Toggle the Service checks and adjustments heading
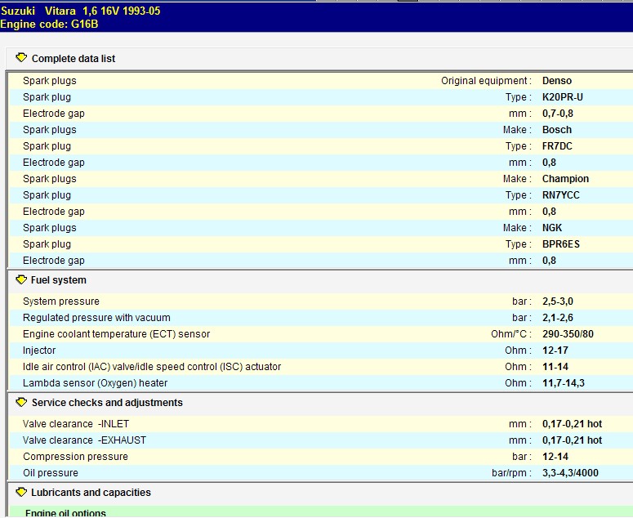Viewport: 633px width, 518px height. (106, 403)
